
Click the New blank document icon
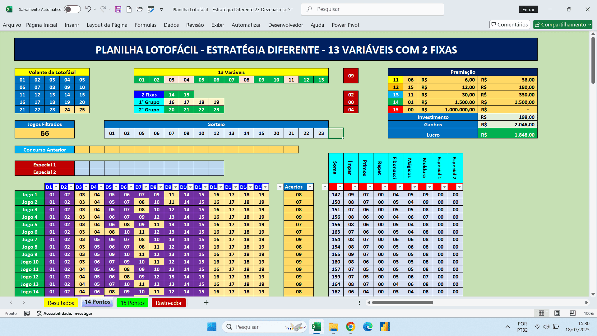click(129, 9)
